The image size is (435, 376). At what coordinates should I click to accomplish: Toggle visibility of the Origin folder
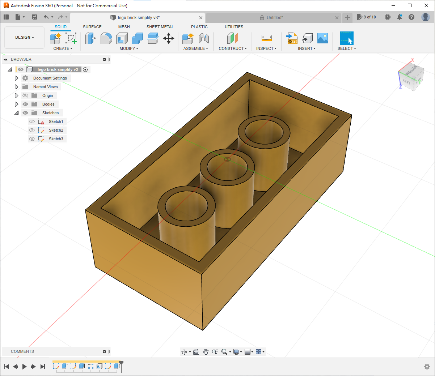pos(25,95)
